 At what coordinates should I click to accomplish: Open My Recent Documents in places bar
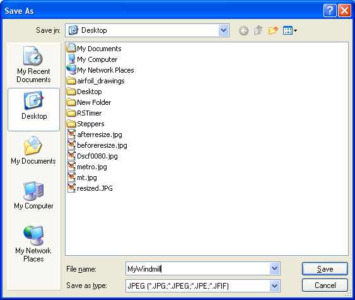click(33, 64)
